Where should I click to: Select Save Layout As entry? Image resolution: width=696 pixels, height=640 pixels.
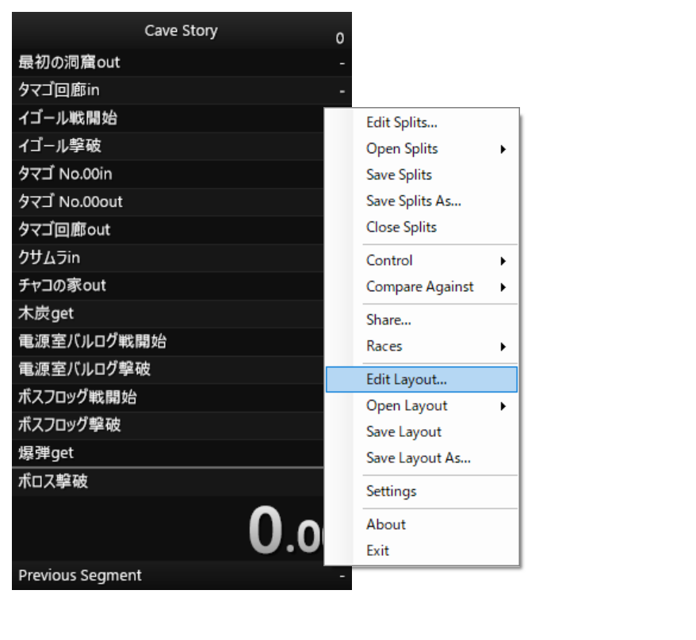(422, 458)
